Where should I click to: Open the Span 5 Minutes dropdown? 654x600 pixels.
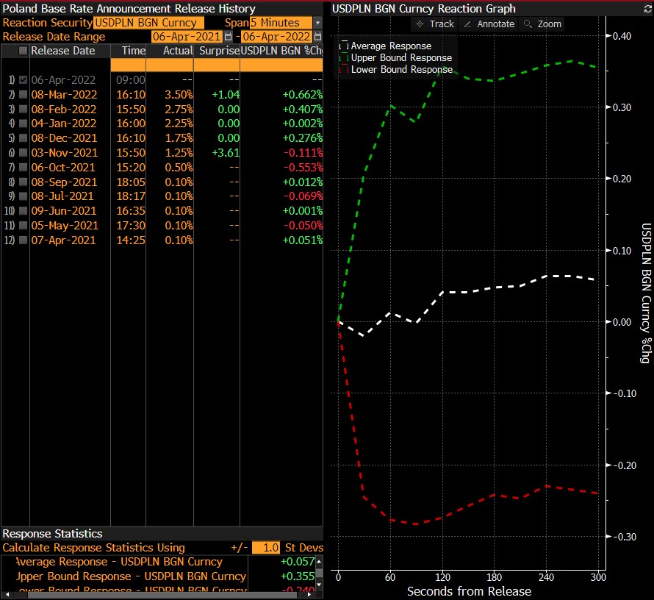pos(317,23)
